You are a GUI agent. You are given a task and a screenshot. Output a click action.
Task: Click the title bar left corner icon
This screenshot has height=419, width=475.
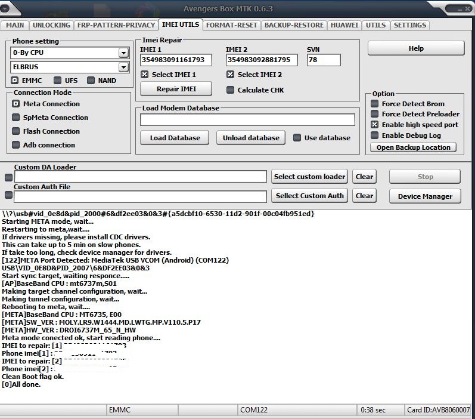tap(5, 8)
